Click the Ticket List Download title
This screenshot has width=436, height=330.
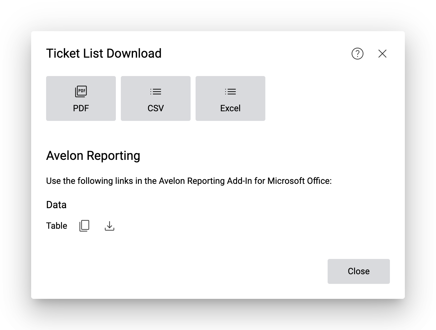[104, 54]
